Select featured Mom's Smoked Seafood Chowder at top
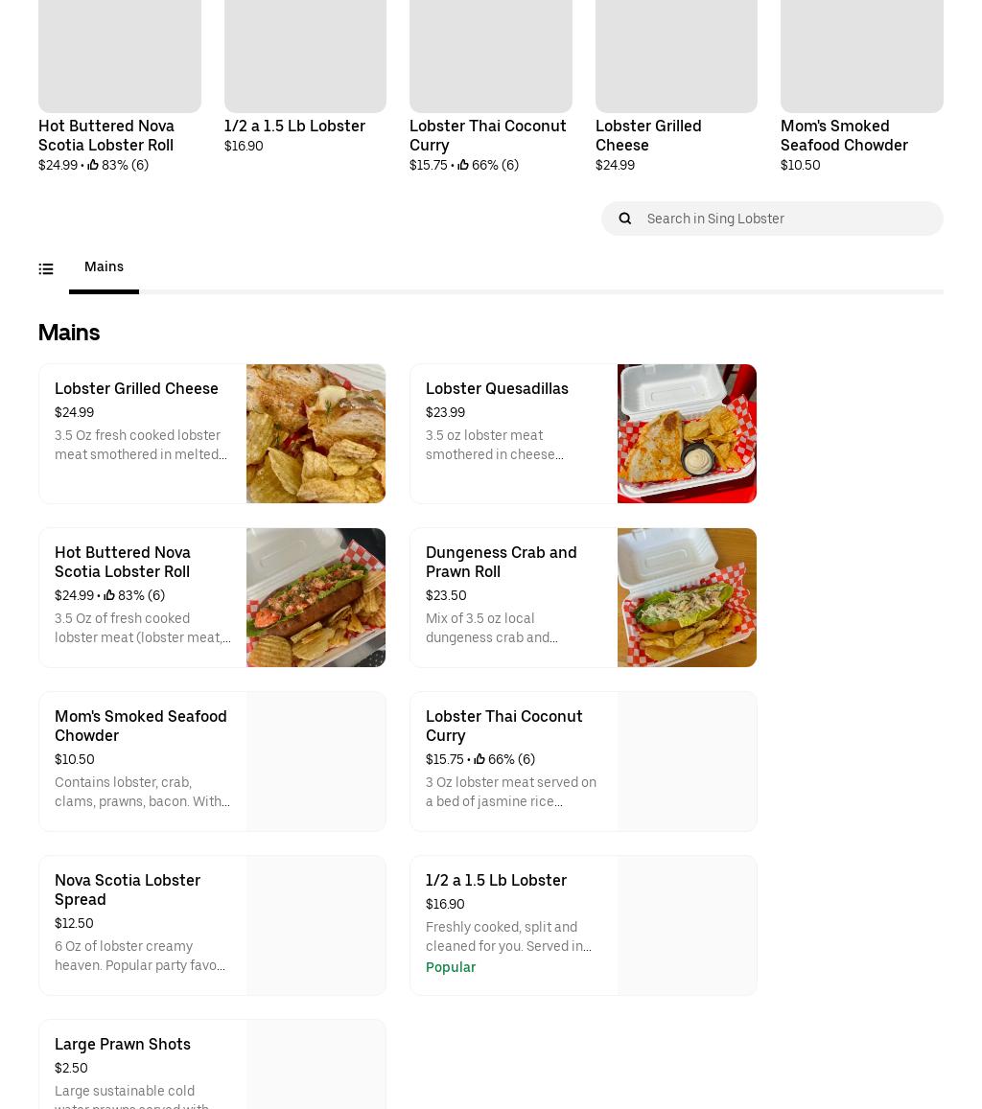Viewport: 982px width, 1109px height. (844, 135)
